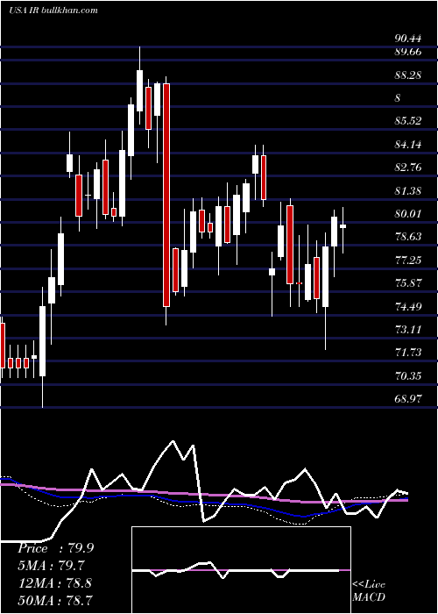Click the 89.66 price level label
Screen dimensions: 438x614
pos(408,52)
